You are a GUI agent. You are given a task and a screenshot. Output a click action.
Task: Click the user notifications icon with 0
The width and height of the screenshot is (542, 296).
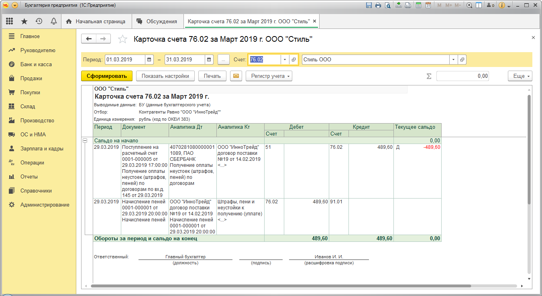(x=490, y=5)
